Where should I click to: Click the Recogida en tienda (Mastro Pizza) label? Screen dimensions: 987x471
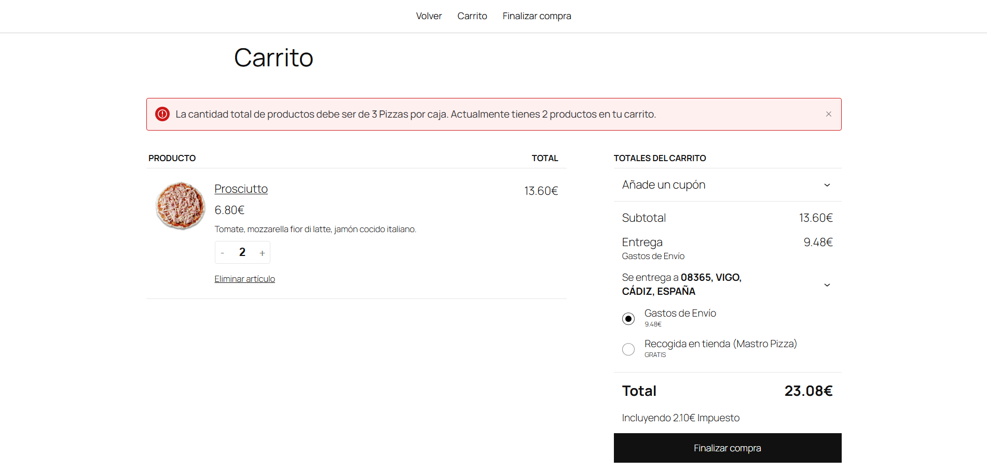pyautogui.click(x=720, y=344)
